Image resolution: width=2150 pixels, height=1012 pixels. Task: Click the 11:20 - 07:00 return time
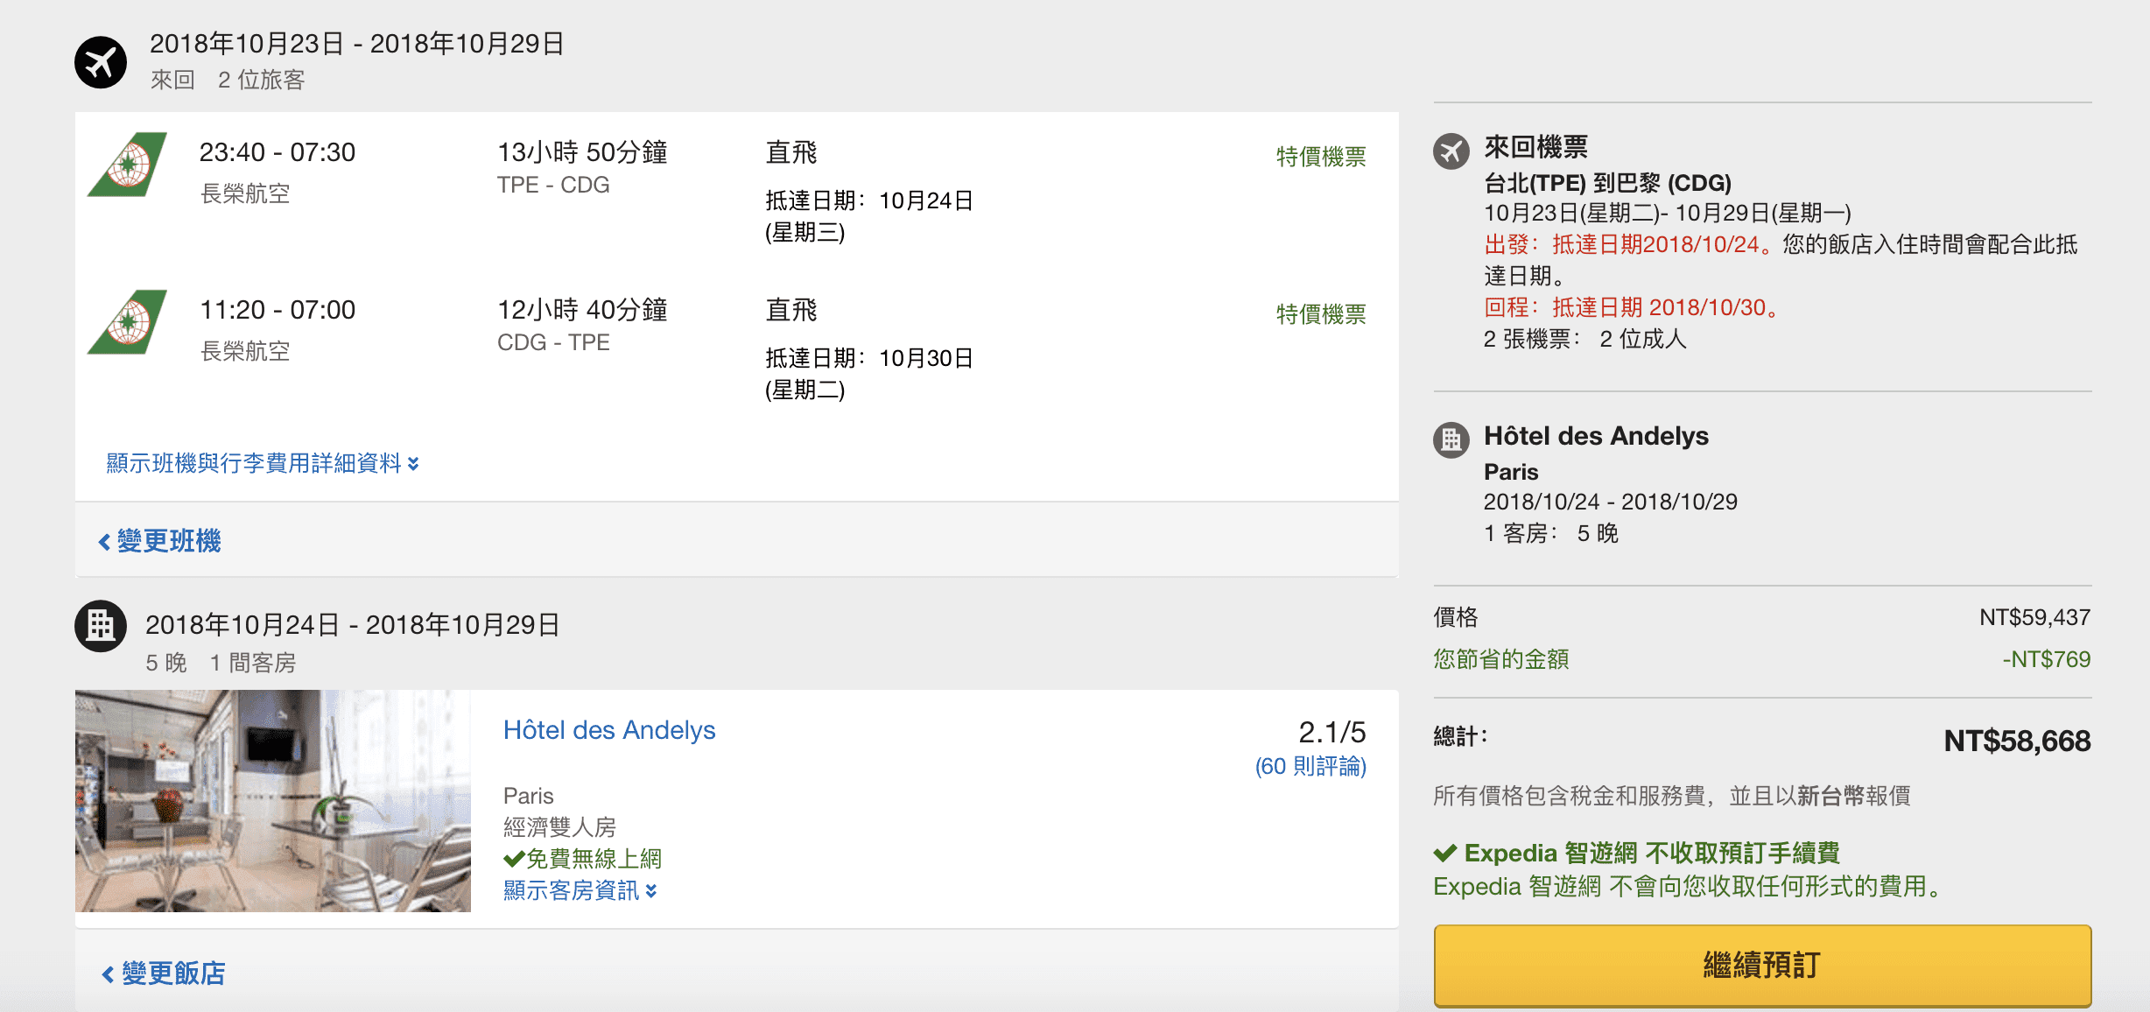(x=278, y=310)
